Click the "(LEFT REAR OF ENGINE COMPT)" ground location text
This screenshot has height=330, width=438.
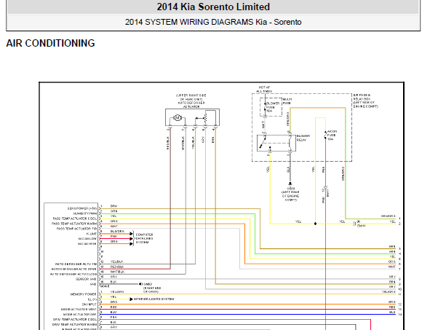click(x=290, y=196)
